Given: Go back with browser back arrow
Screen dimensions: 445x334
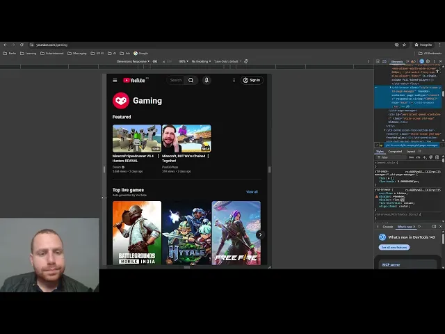Looking at the screenshot, I should (5, 45).
